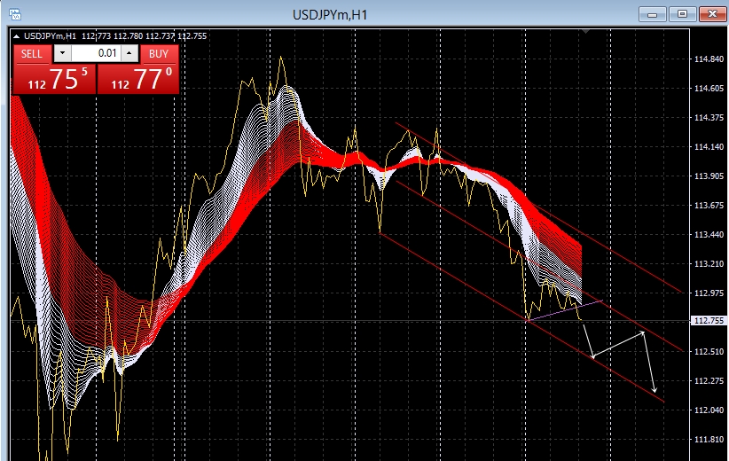The width and height of the screenshot is (729, 461).
Task: Click the 114.375 price scale label
Action: coord(709,118)
